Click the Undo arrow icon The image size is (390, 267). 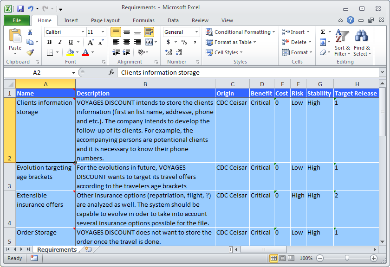[x=31, y=9]
